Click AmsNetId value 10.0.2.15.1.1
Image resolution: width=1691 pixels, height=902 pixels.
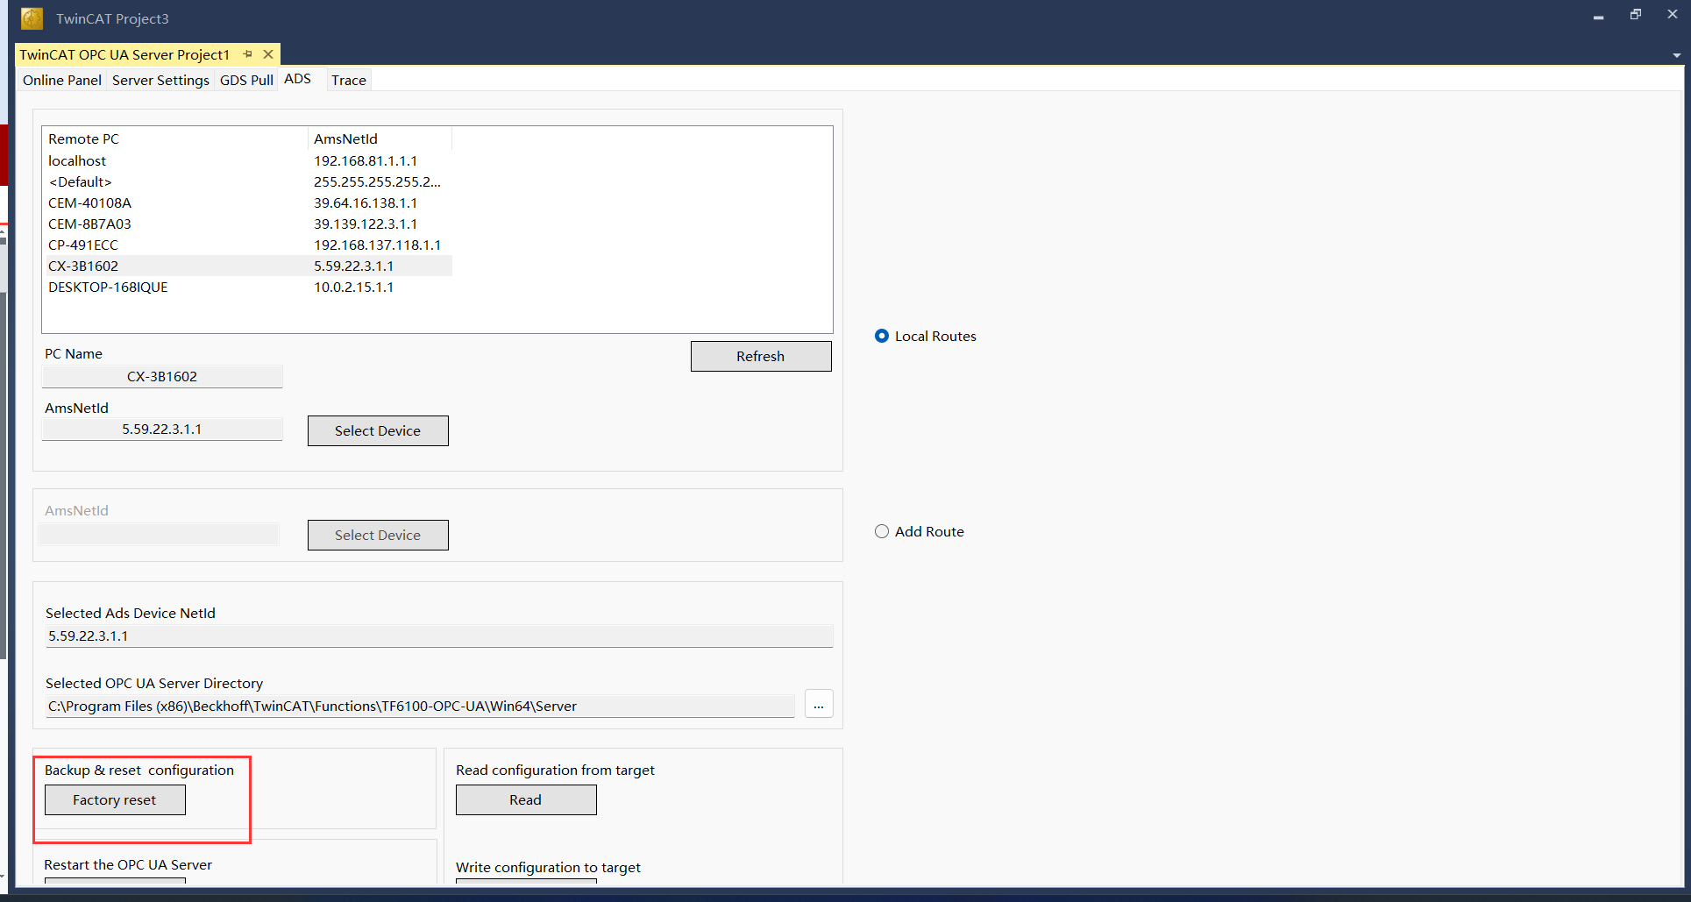[353, 287]
